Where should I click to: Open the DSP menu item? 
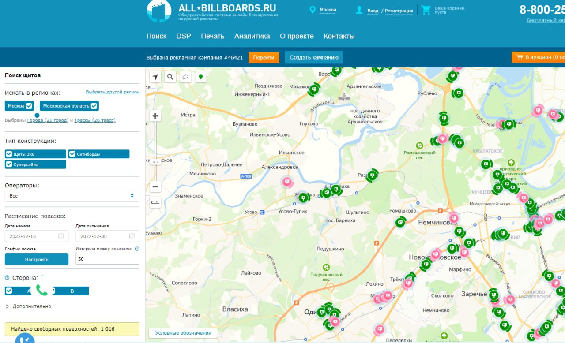click(x=184, y=36)
